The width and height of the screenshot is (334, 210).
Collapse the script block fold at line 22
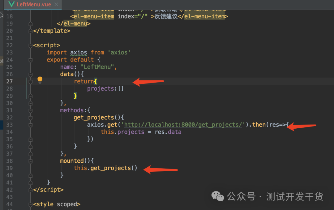click(30, 45)
